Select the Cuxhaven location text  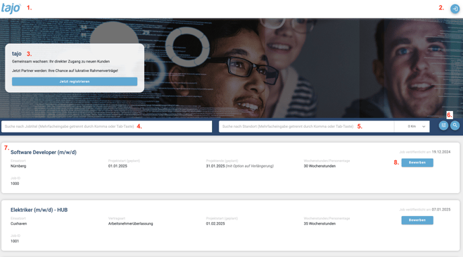click(19, 223)
